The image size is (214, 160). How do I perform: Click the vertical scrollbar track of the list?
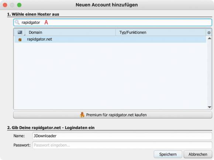209,73
